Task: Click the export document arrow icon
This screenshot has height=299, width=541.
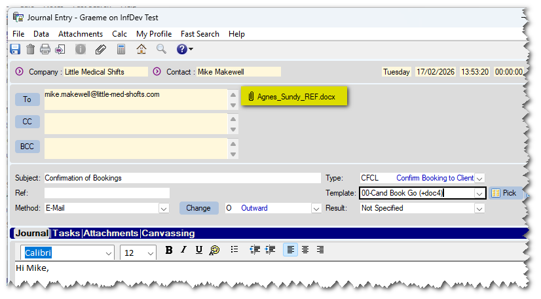Action: [x=60, y=49]
